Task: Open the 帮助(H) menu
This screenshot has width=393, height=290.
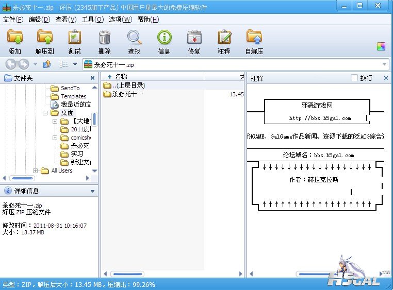Action: [x=148, y=20]
